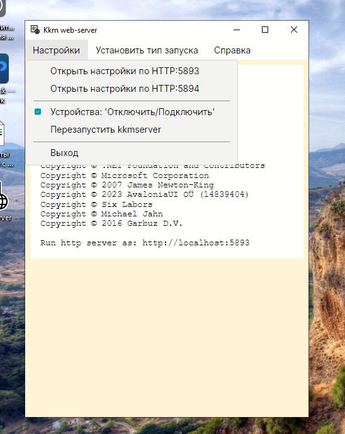Click line 'Copyright © 2007 James Newton-King'

(x=127, y=185)
